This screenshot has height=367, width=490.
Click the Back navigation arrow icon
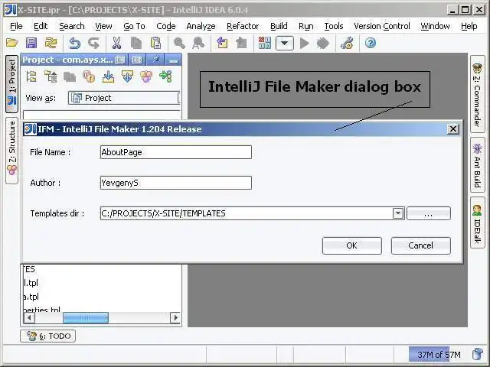(222, 43)
